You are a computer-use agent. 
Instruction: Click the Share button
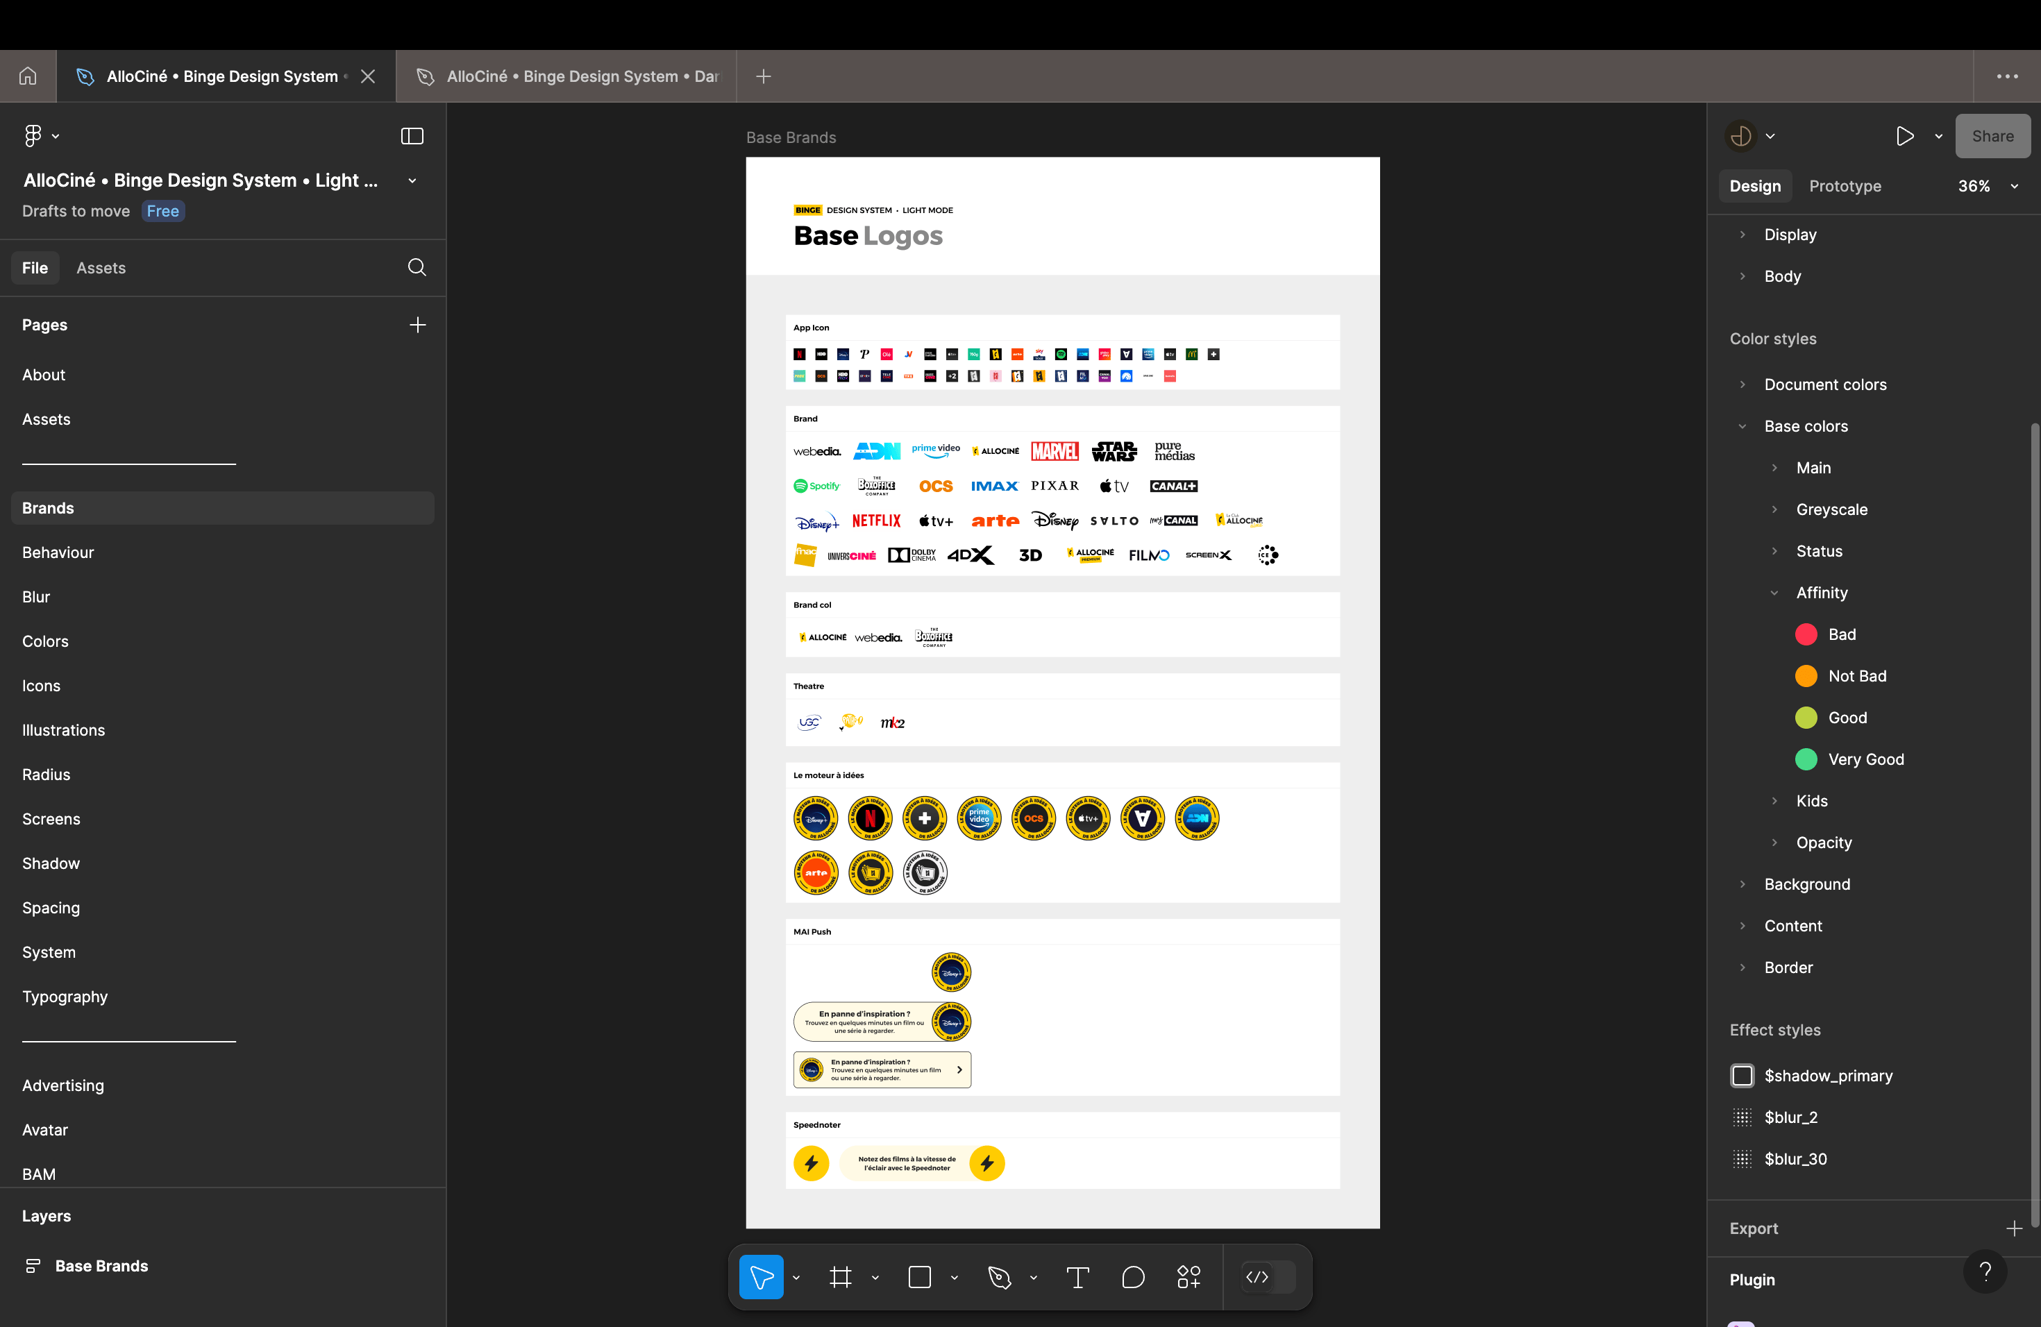[1992, 136]
